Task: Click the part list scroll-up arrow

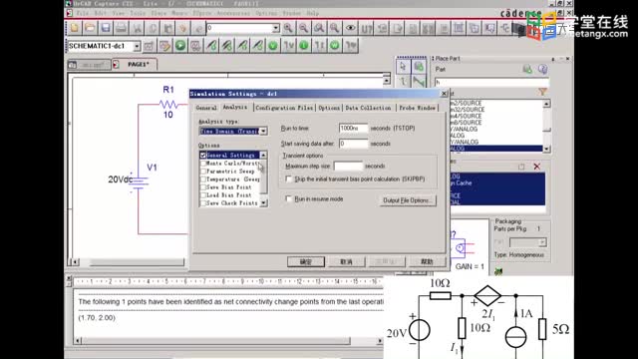Action: pyautogui.click(x=546, y=104)
